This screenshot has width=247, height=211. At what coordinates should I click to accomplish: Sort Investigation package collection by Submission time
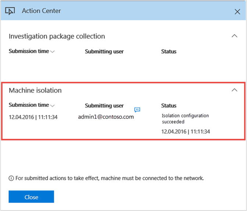click(x=29, y=52)
